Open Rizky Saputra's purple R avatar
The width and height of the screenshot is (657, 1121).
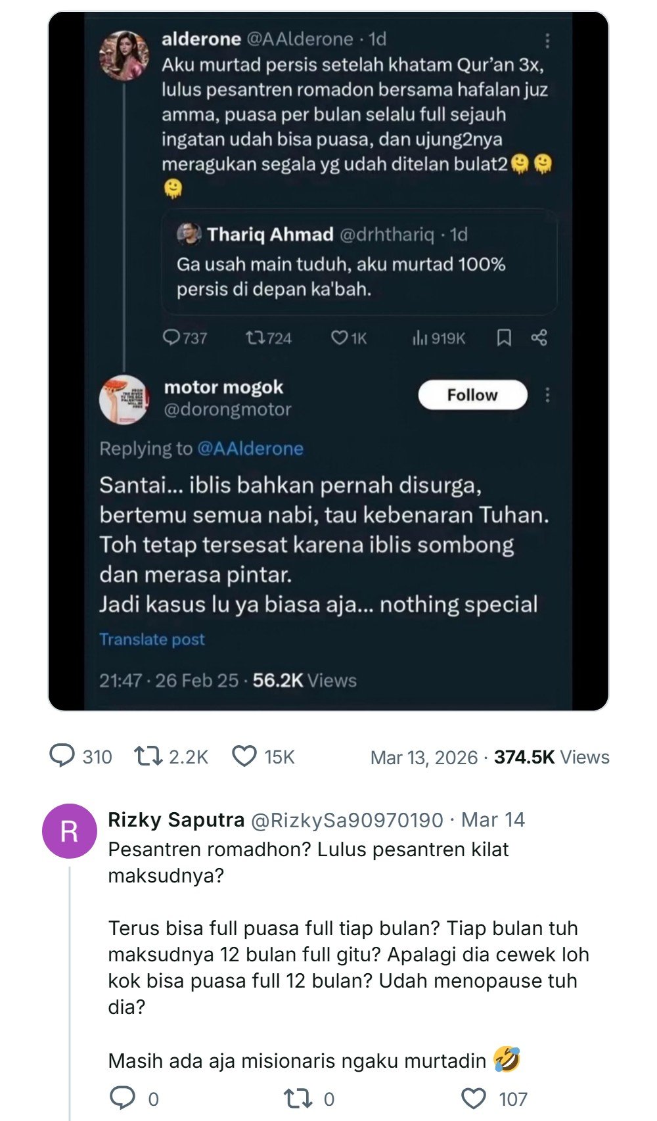69,831
